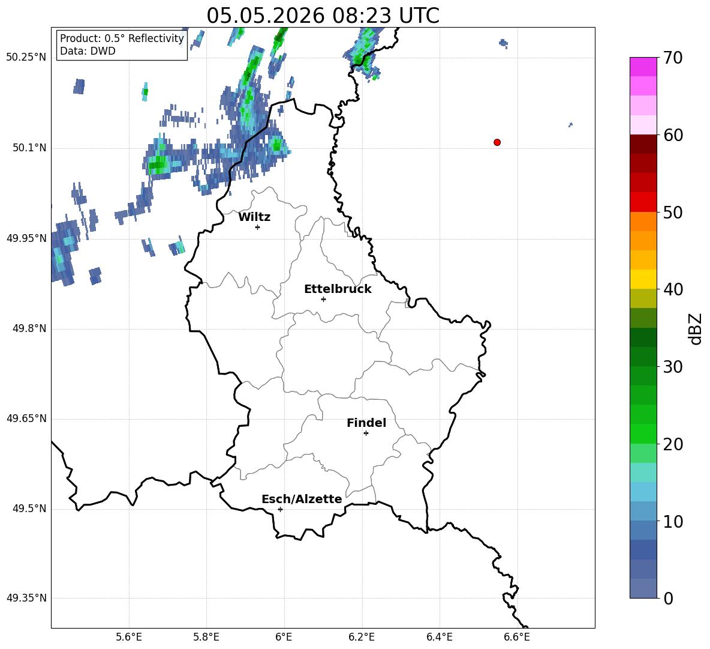Click the 6.2°E longitude tick label
The height and width of the screenshot is (649, 710).
[x=362, y=637]
